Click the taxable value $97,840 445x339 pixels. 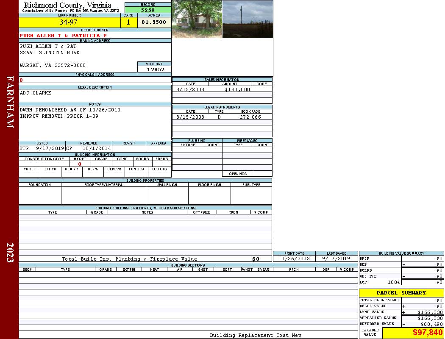(427, 333)
